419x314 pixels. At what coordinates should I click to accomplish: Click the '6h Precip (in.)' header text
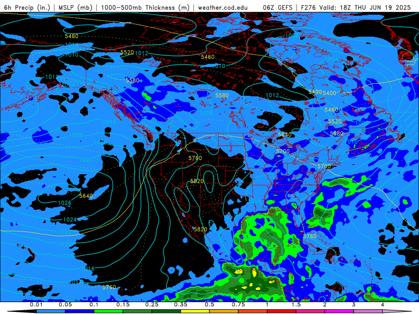[x=27, y=7]
